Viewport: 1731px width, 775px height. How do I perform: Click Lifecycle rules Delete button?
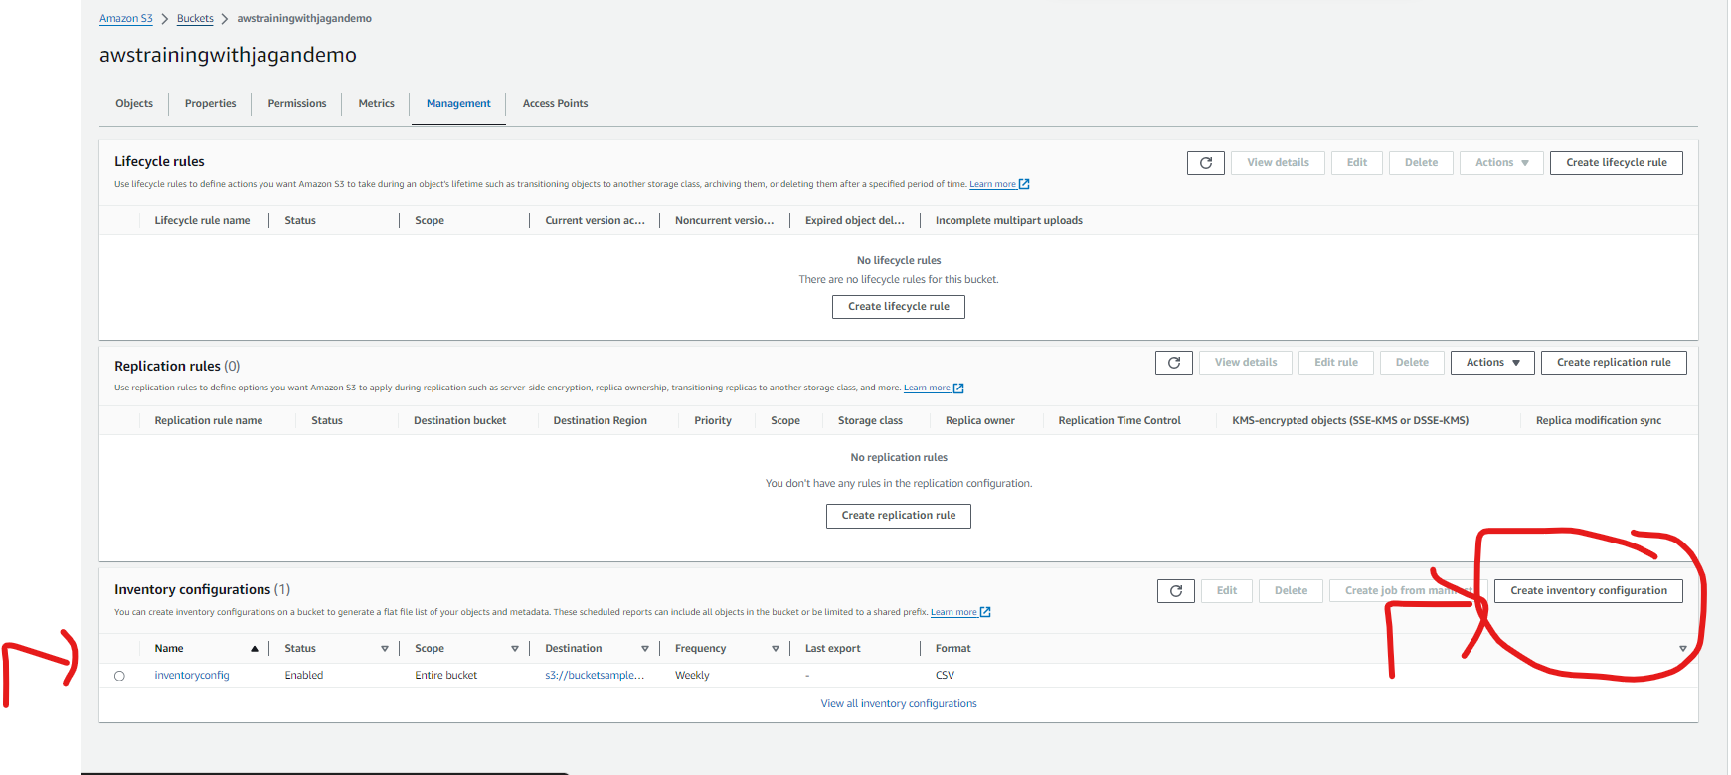pyautogui.click(x=1421, y=163)
